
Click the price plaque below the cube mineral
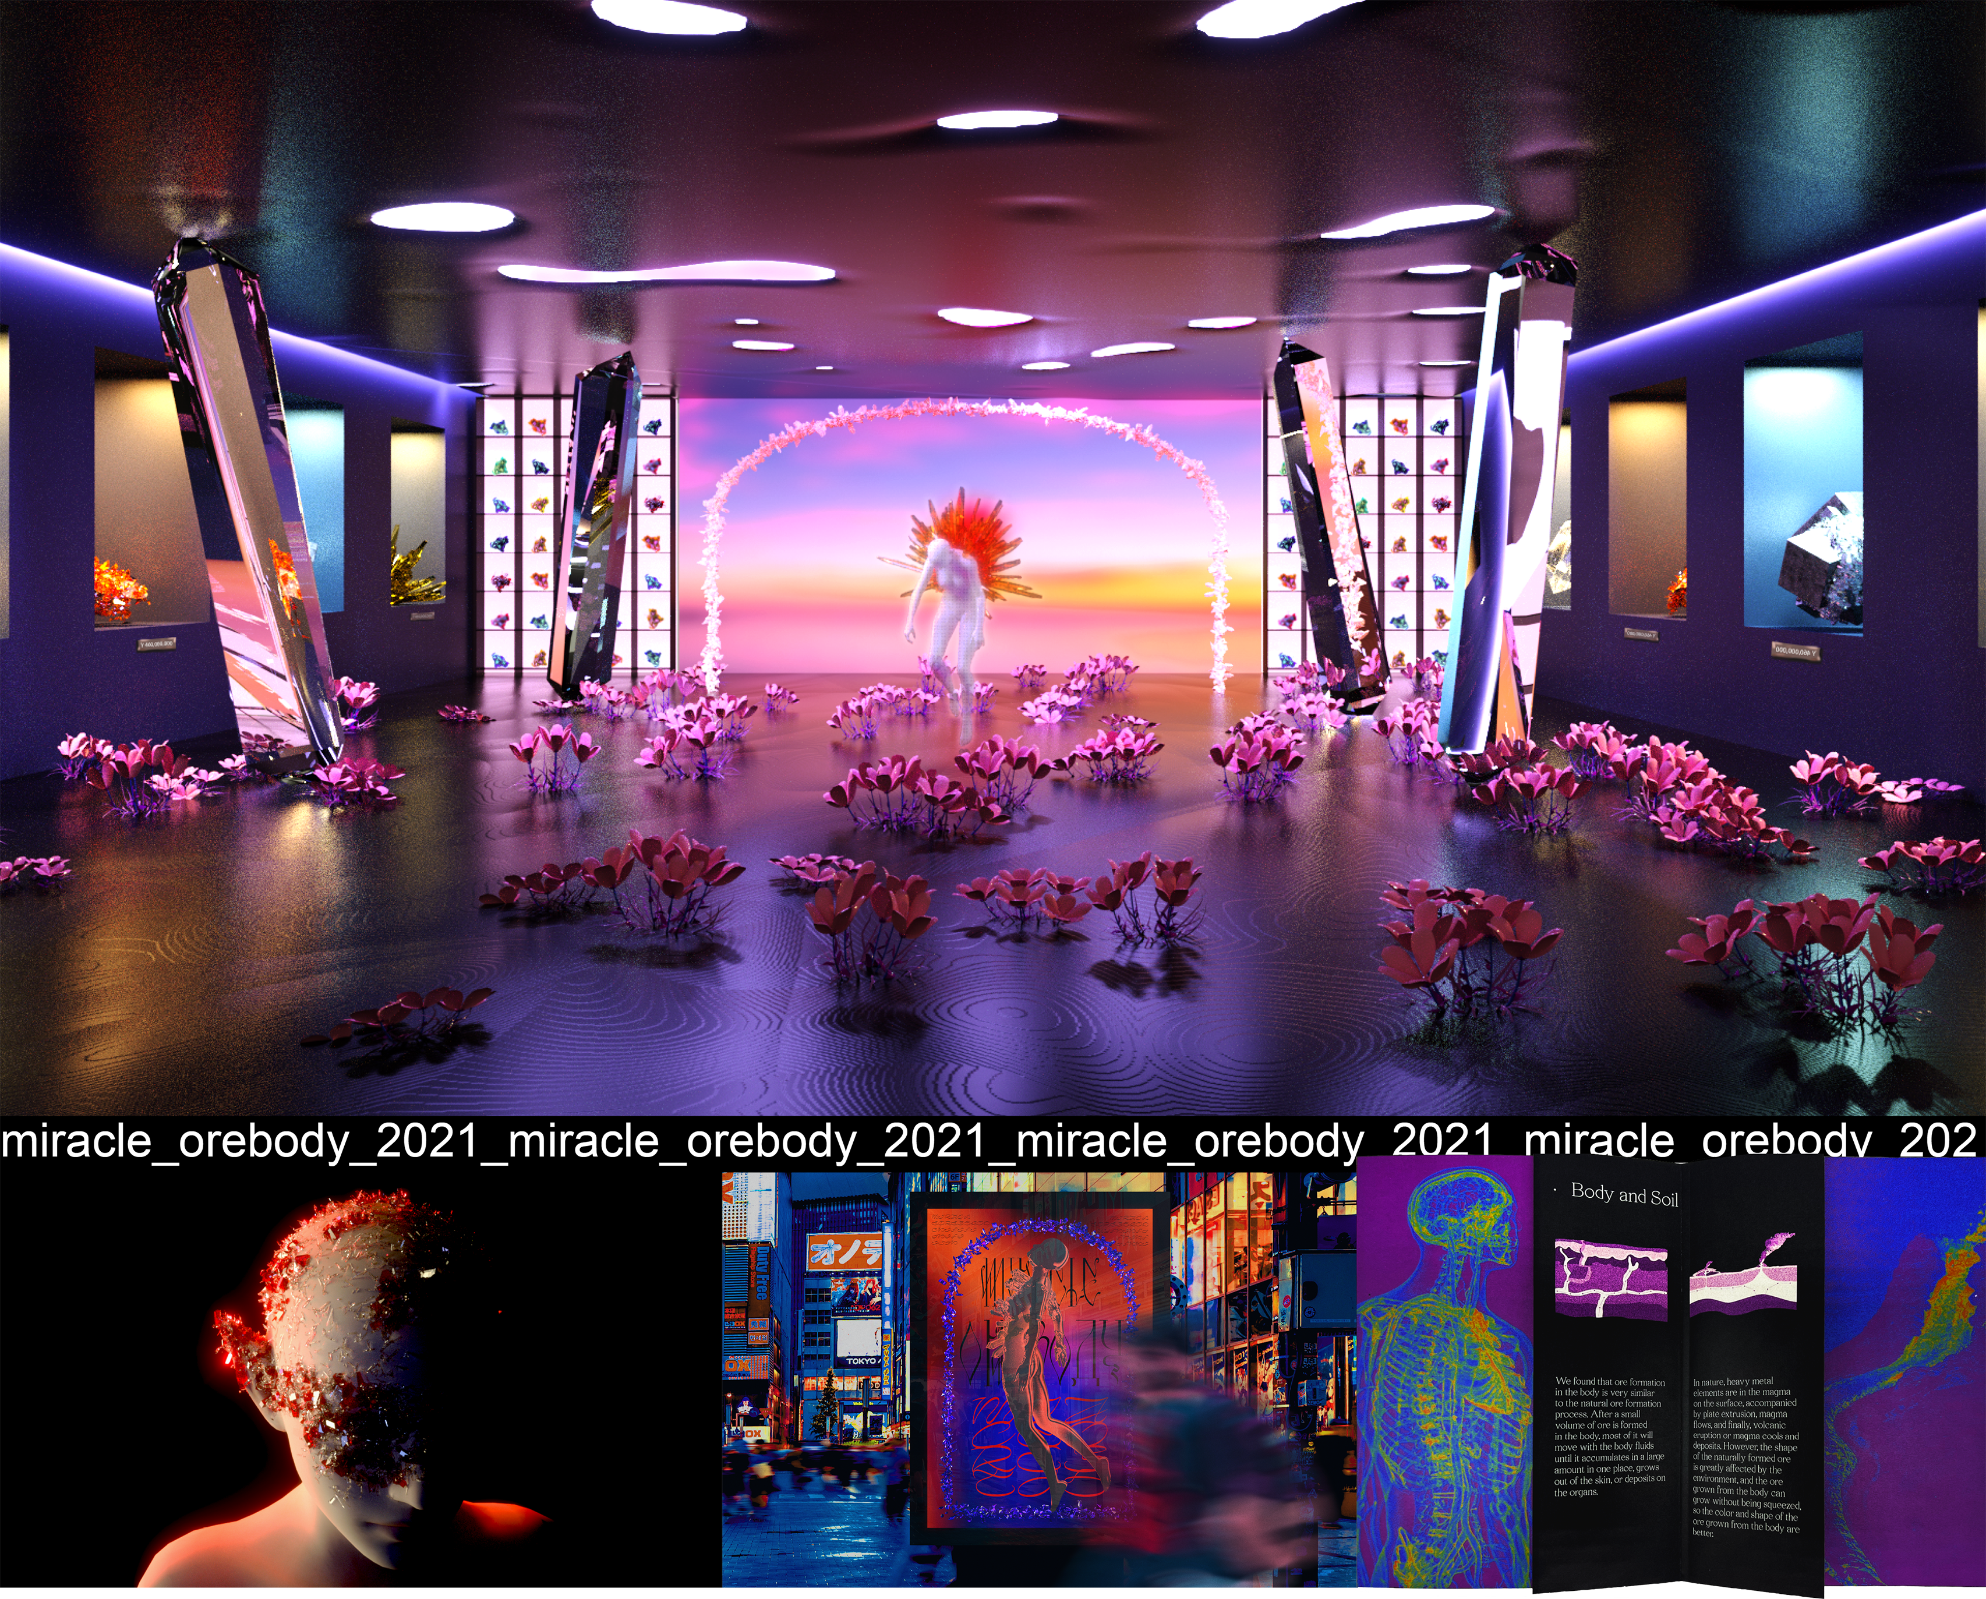click(x=1796, y=651)
